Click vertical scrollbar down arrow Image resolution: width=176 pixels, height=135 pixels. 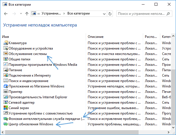click(x=173, y=127)
